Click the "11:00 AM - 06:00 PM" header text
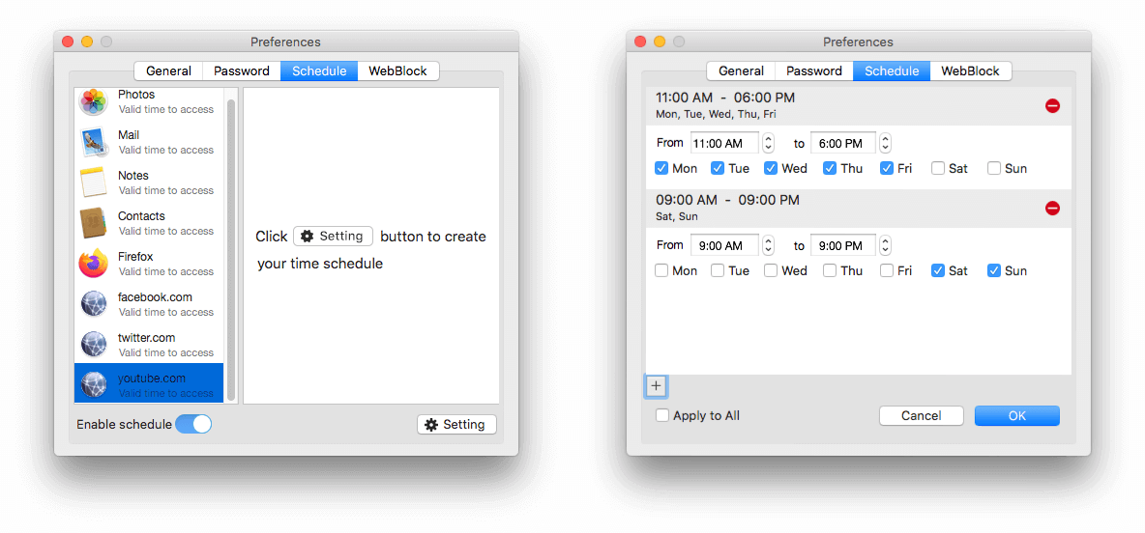Viewport: 1145px width, 533px height. point(725,98)
